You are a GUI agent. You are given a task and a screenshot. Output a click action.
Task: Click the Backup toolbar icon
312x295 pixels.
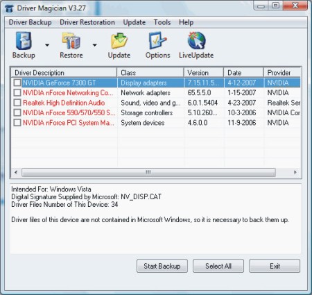(24, 41)
